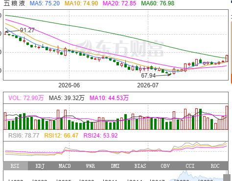Click the VOL: 72.90万 volume label
Image resolution: width=232 pixels, height=181 pixels.
[x=26, y=98]
